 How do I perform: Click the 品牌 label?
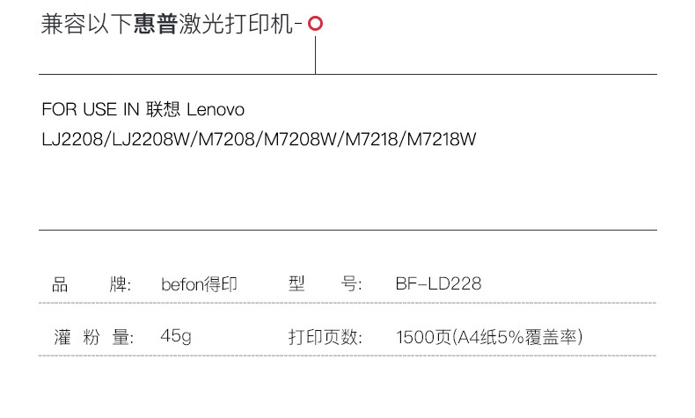(91, 284)
